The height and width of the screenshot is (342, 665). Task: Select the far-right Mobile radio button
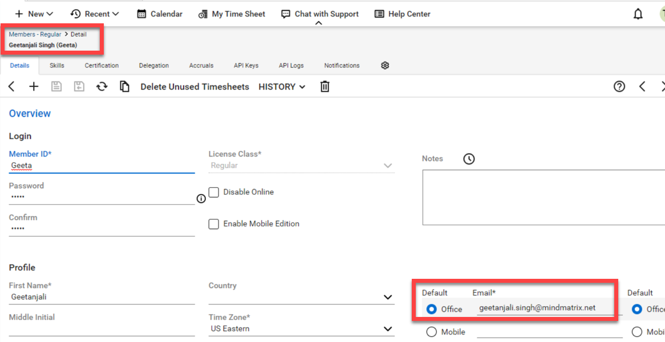point(637,332)
